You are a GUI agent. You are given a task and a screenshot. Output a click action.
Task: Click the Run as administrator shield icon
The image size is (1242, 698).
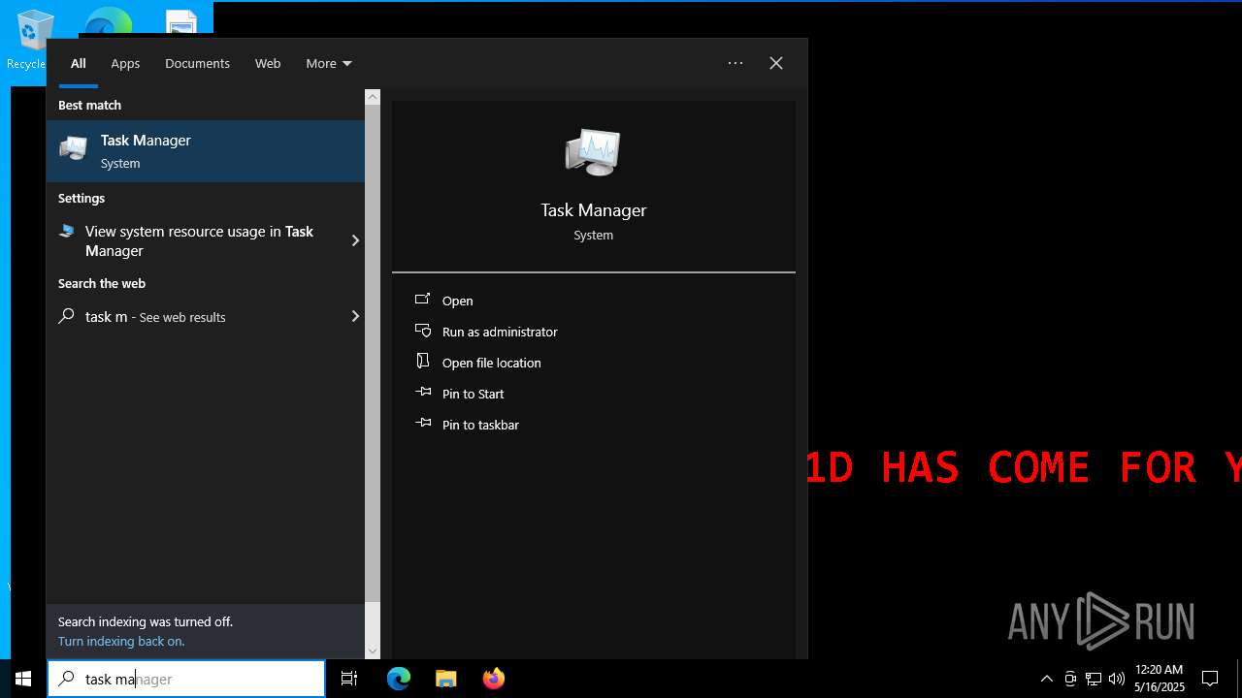[423, 331]
